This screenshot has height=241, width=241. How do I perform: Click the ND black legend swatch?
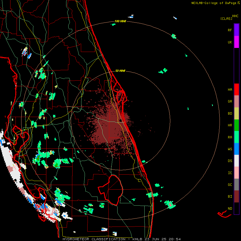(x=236, y=208)
